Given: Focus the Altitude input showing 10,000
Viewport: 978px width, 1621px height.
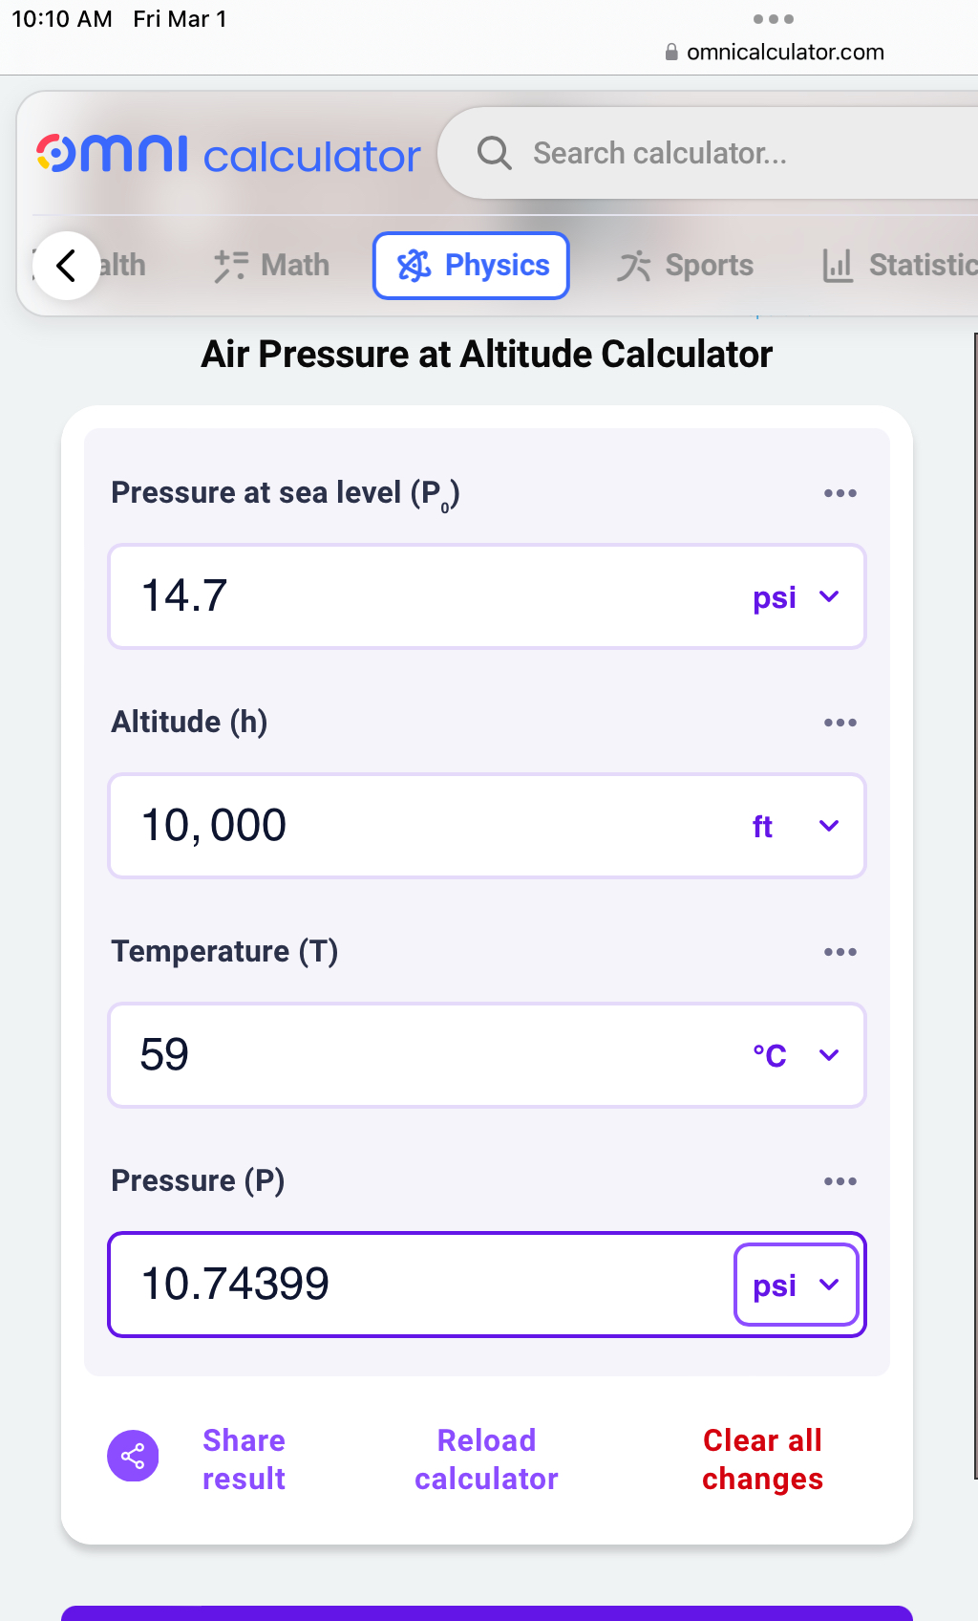Looking at the screenshot, I should pos(487,826).
